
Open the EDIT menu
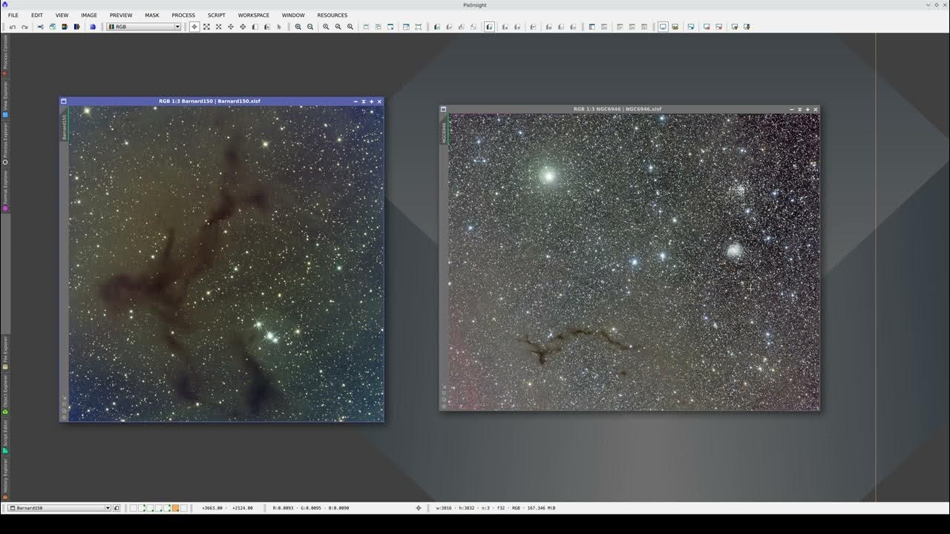pyautogui.click(x=37, y=15)
